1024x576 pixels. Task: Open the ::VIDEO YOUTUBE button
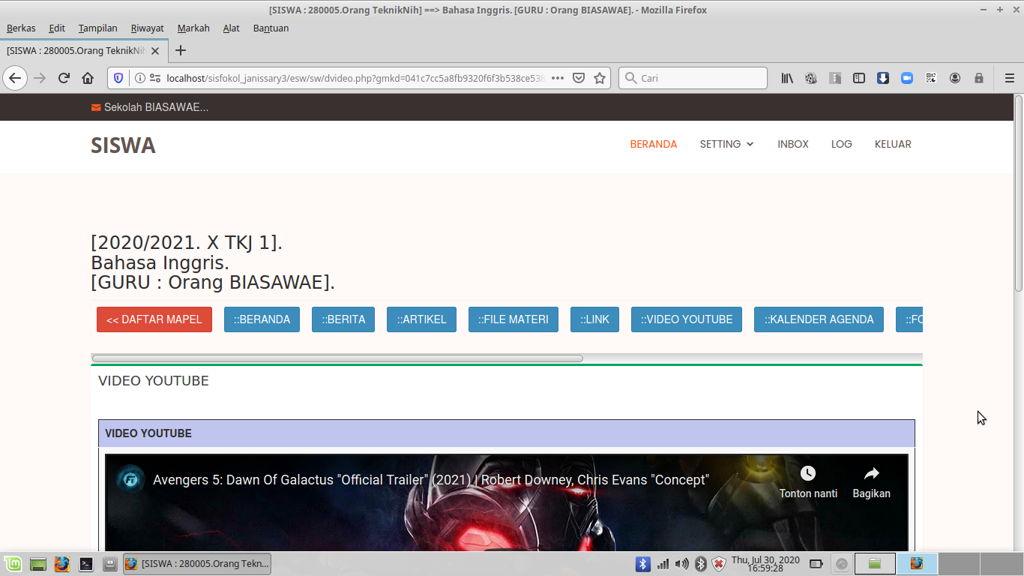coord(687,319)
